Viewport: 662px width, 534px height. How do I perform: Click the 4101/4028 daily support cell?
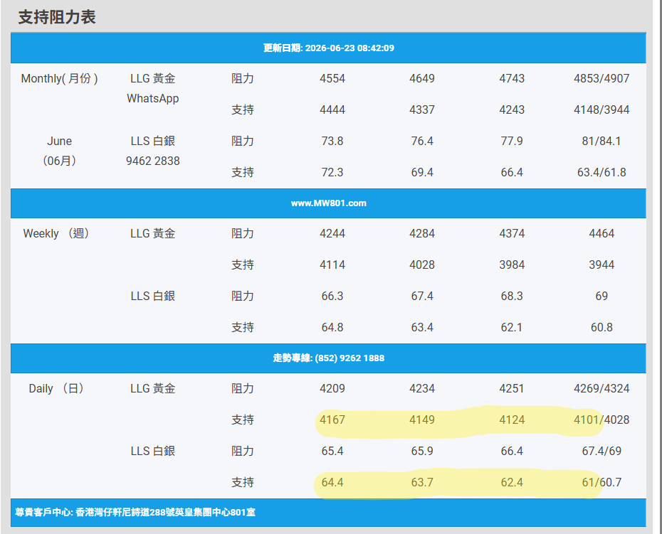coord(601,420)
